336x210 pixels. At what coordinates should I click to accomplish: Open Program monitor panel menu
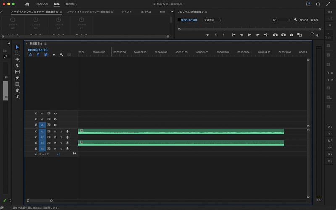pos(206,12)
